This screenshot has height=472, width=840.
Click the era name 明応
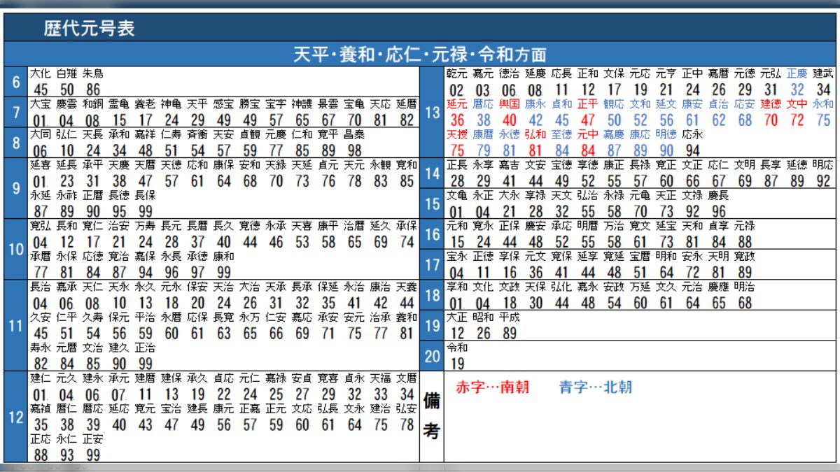pos(824,165)
